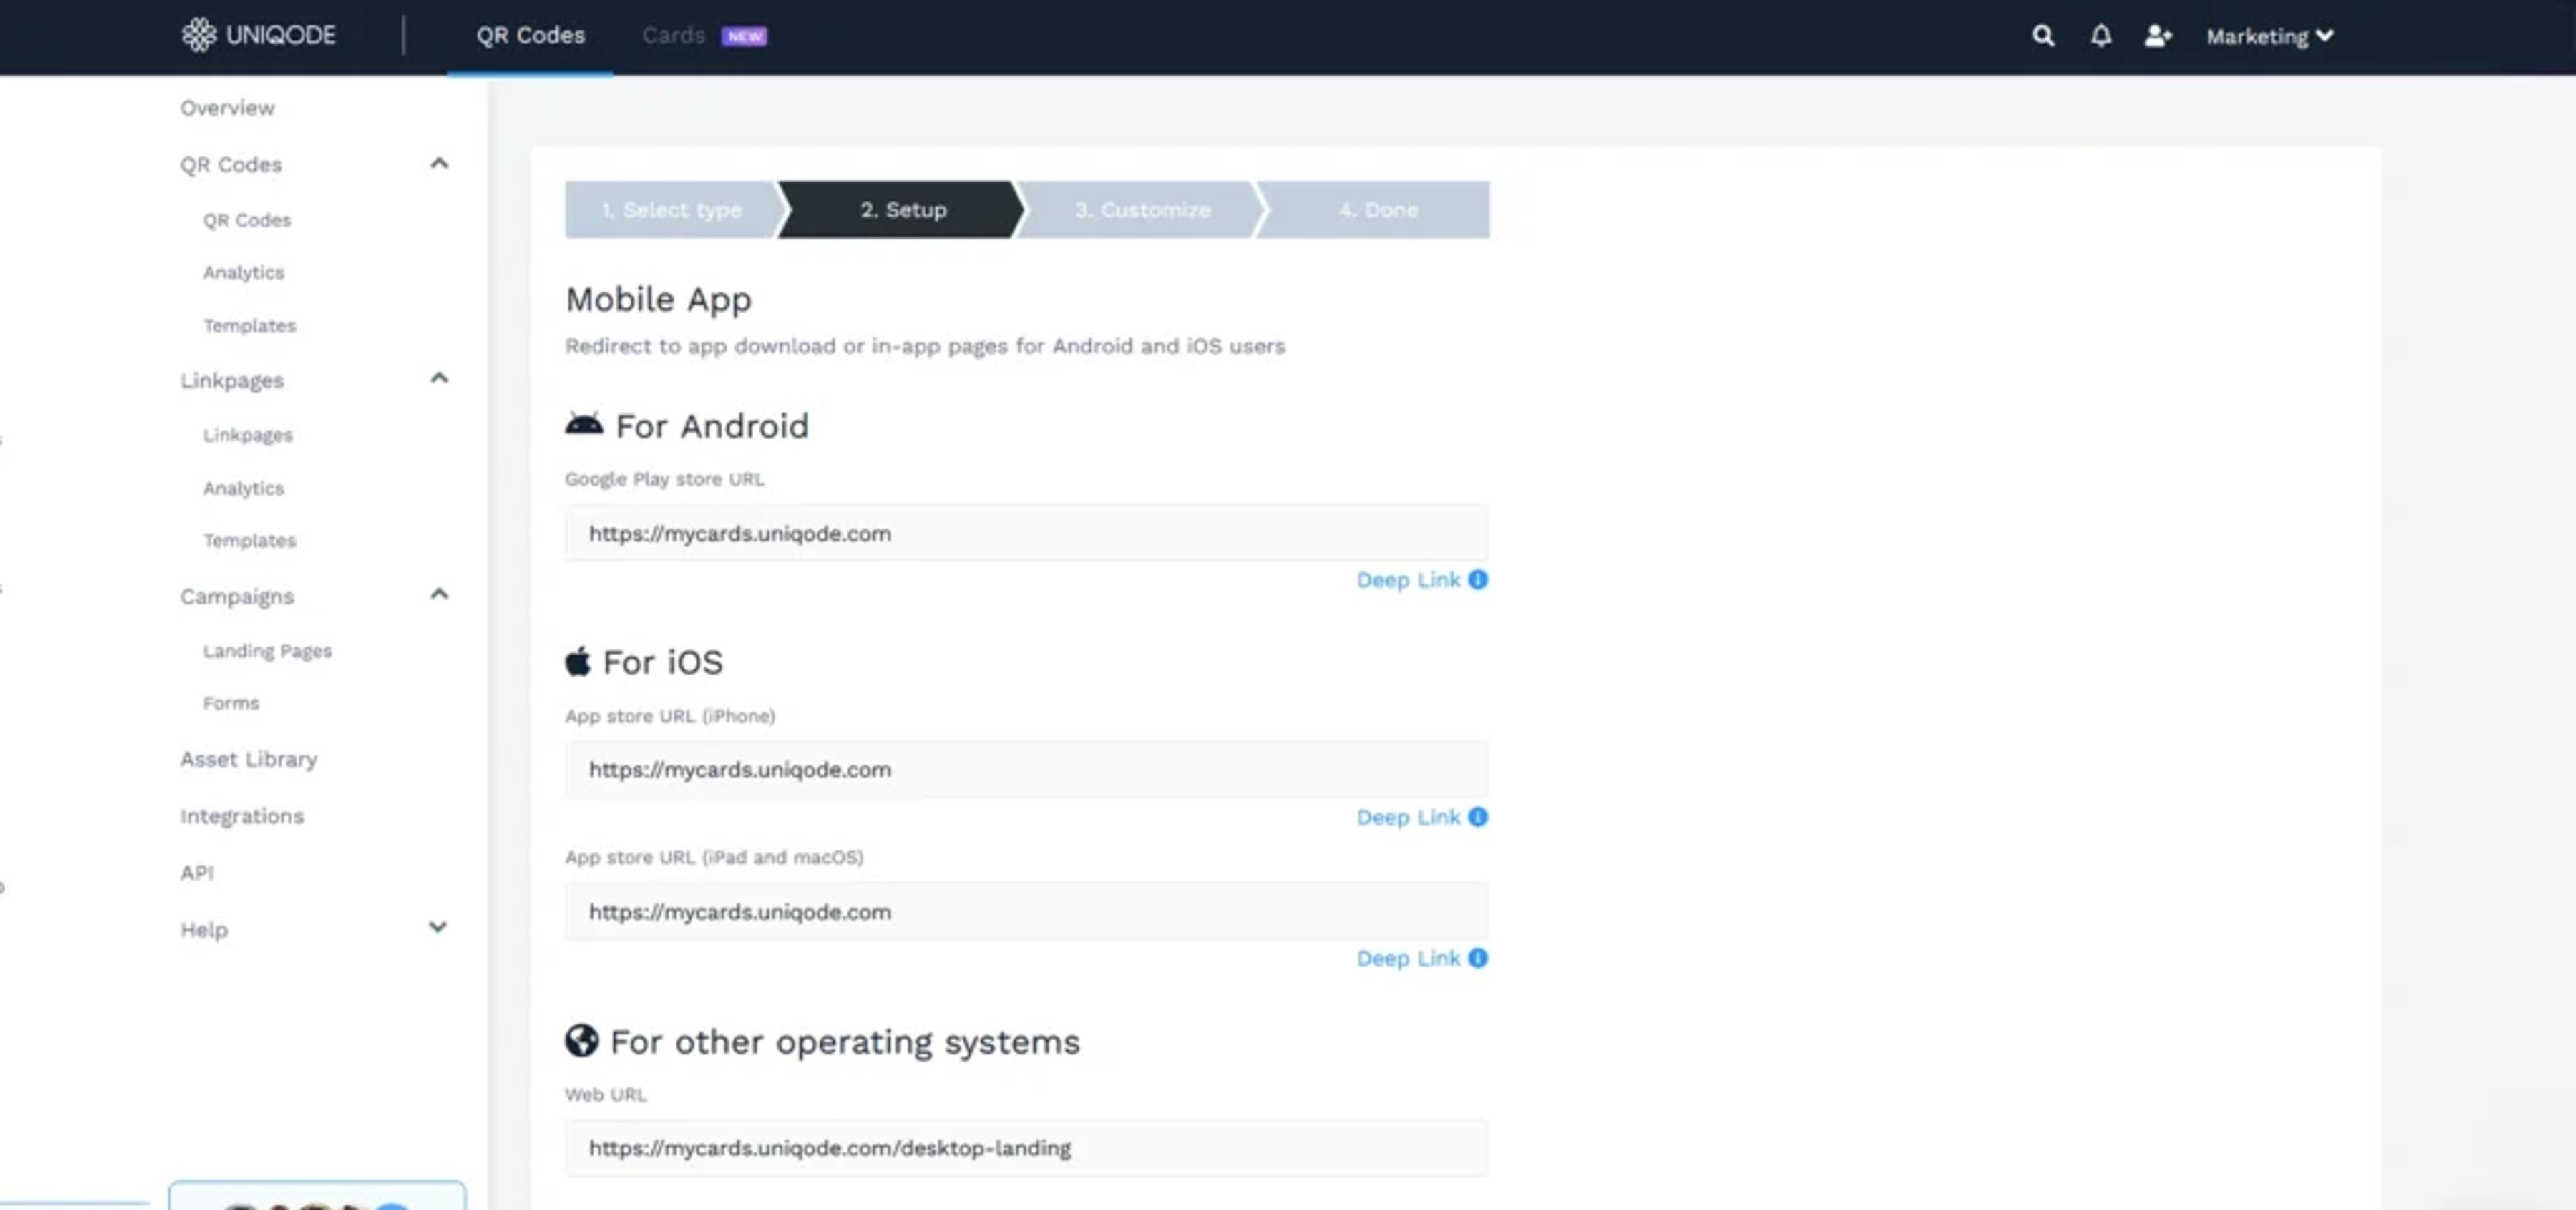Open Integrations from sidebar
Image resolution: width=2576 pixels, height=1210 pixels.
click(x=242, y=816)
